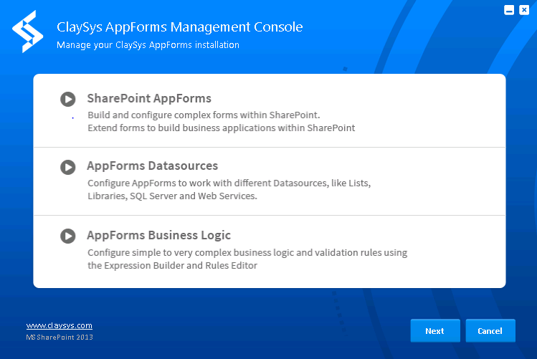This screenshot has height=359, width=537.
Task: Select the play icon beside AppForms Business Logic
Action: point(68,236)
